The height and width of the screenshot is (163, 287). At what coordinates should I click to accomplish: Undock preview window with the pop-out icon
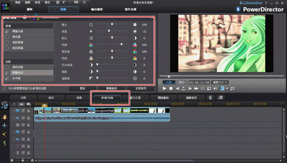232,88
